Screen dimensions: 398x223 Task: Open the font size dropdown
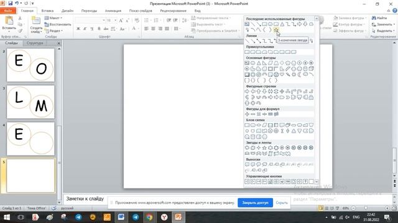pos(116,20)
